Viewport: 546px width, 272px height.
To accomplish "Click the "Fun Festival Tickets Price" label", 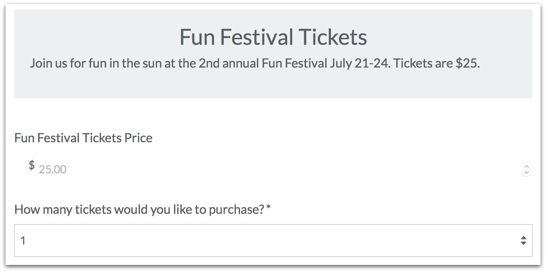I will click(x=83, y=138).
